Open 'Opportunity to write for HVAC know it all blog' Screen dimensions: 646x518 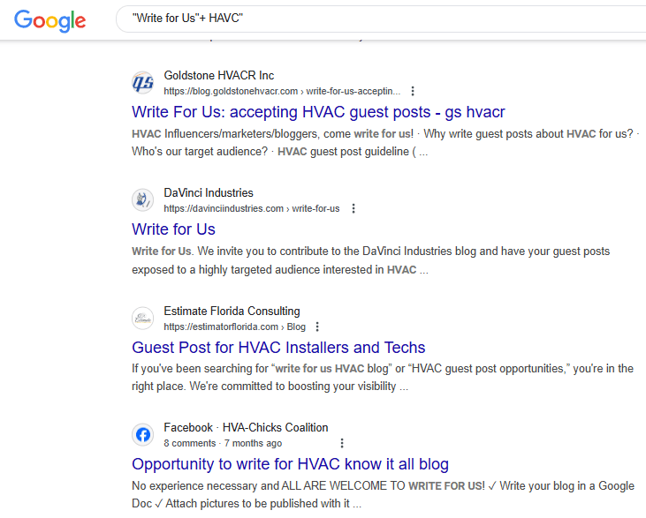click(290, 464)
